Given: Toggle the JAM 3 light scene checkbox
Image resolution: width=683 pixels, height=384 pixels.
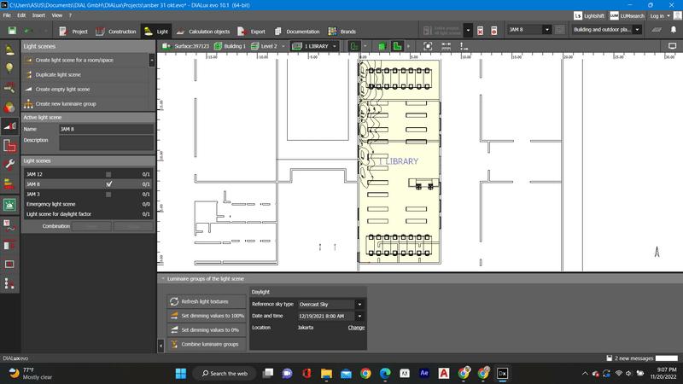Looking at the screenshot, I should [108, 195].
